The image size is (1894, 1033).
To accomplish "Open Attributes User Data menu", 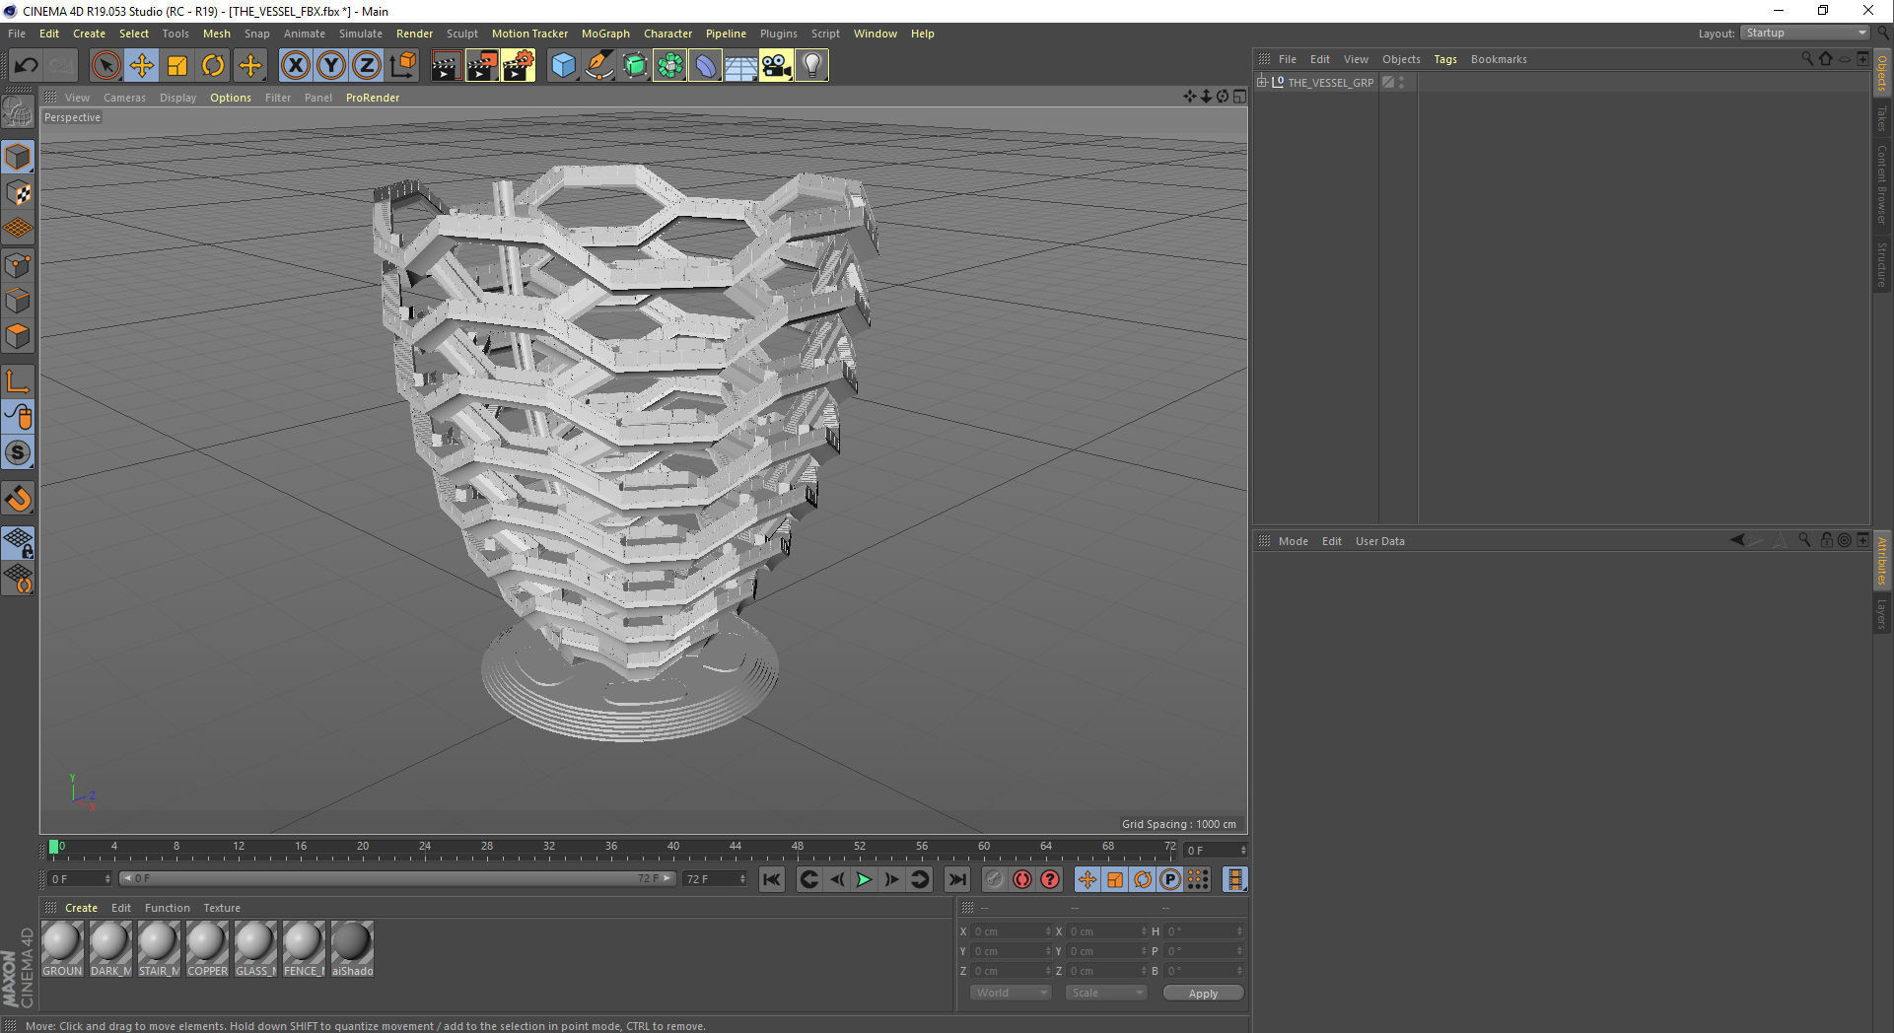I will click(x=1380, y=541).
